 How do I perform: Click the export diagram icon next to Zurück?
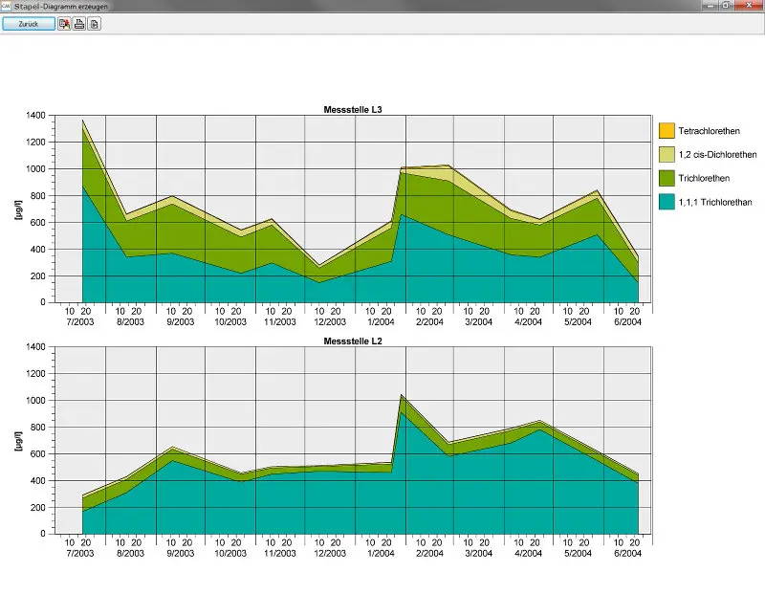pyautogui.click(x=64, y=23)
